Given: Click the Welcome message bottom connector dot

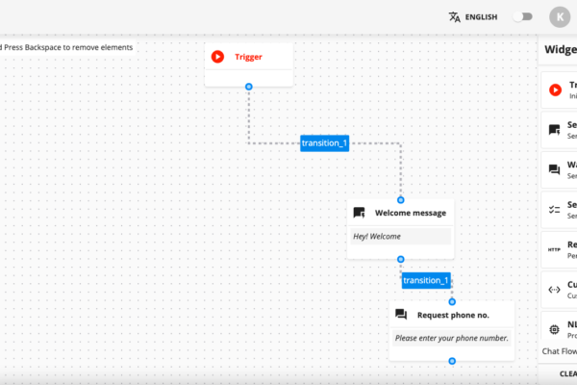Looking at the screenshot, I should [401, 259].
